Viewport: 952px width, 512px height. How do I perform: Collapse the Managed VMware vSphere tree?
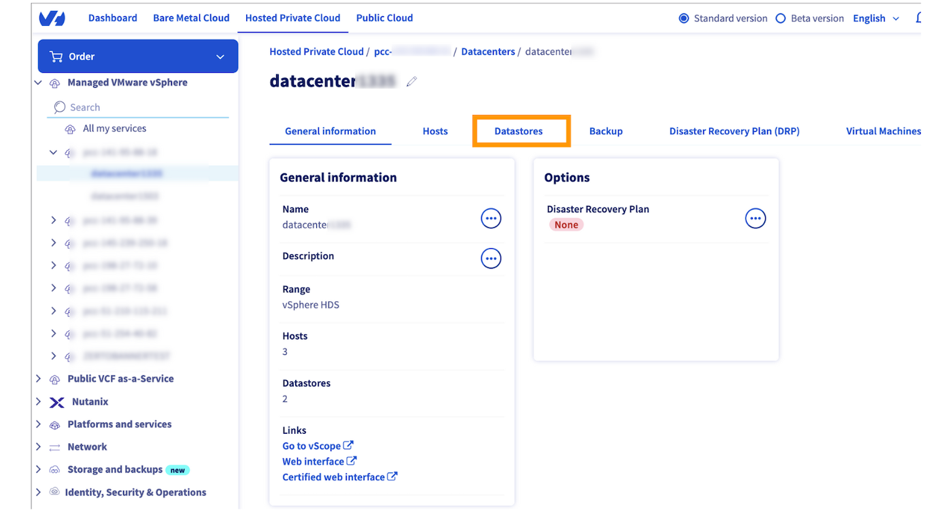click(38, 82)
